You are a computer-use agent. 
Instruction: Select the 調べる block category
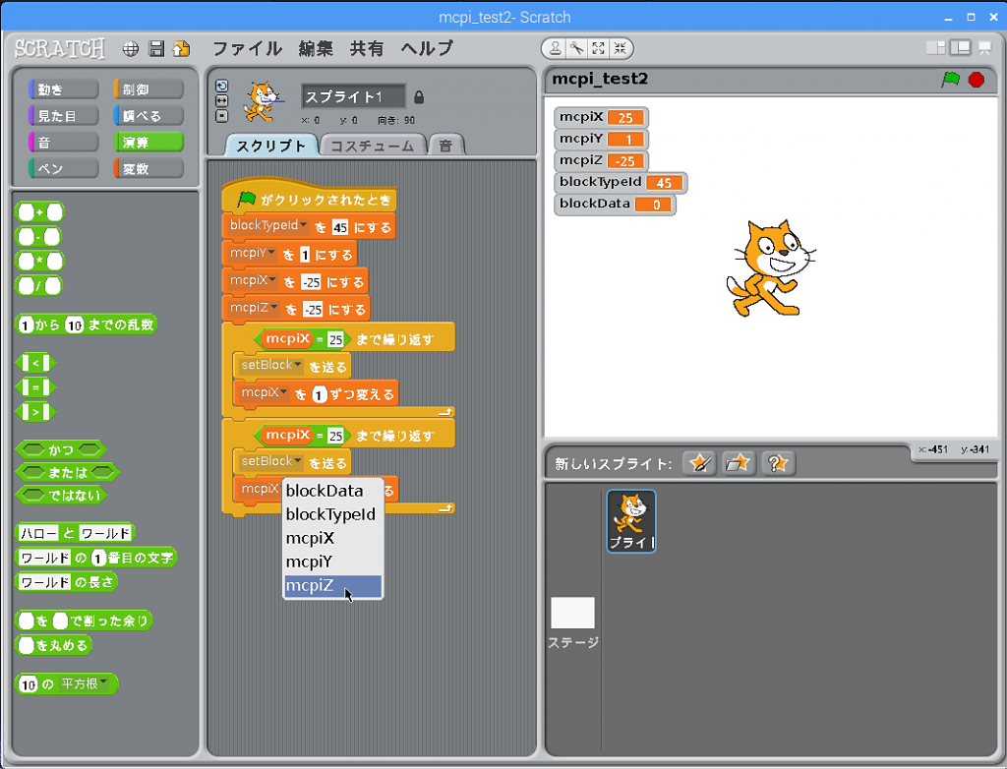148,116
